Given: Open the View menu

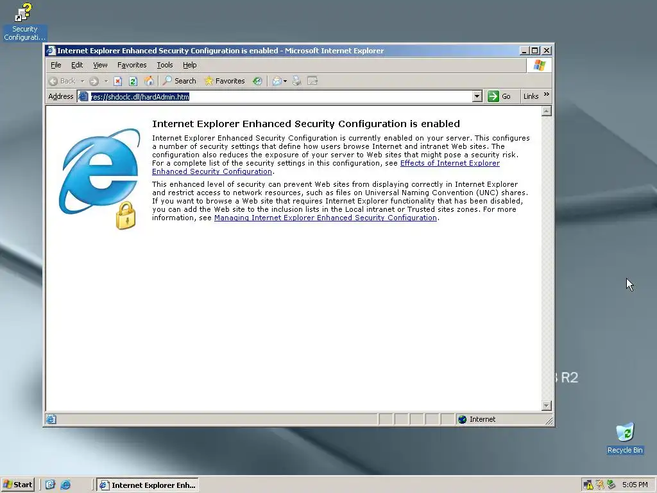Looking at the screenshot, I should point(100,65).
